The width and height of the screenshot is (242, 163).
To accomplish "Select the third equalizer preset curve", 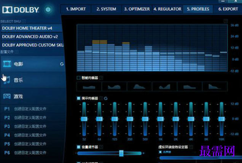I will pyautogui.click(x=139, y=86).
